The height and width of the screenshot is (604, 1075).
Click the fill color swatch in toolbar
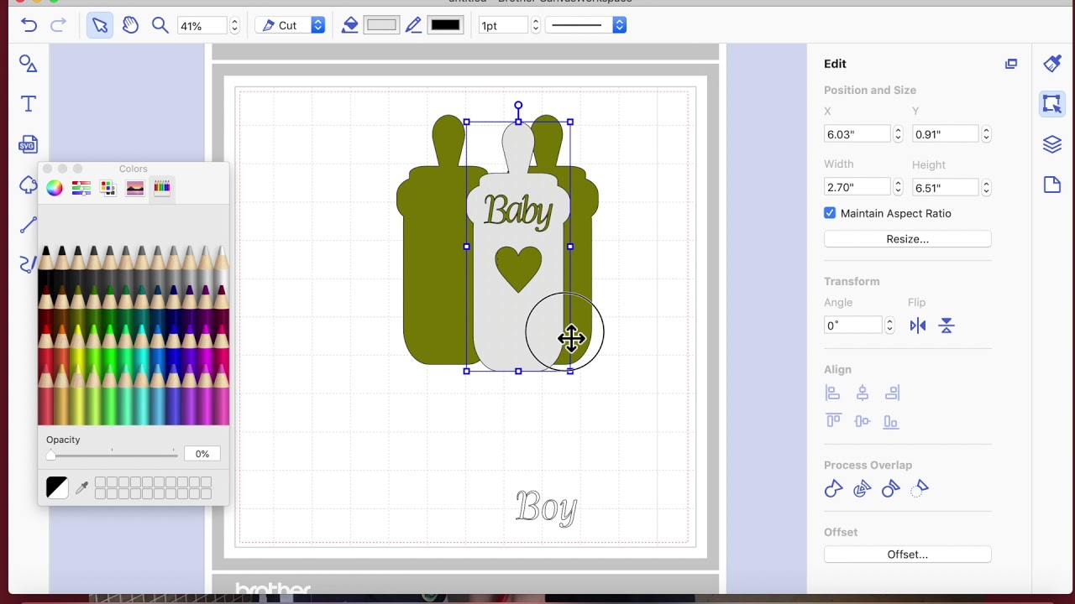[381, 25]
